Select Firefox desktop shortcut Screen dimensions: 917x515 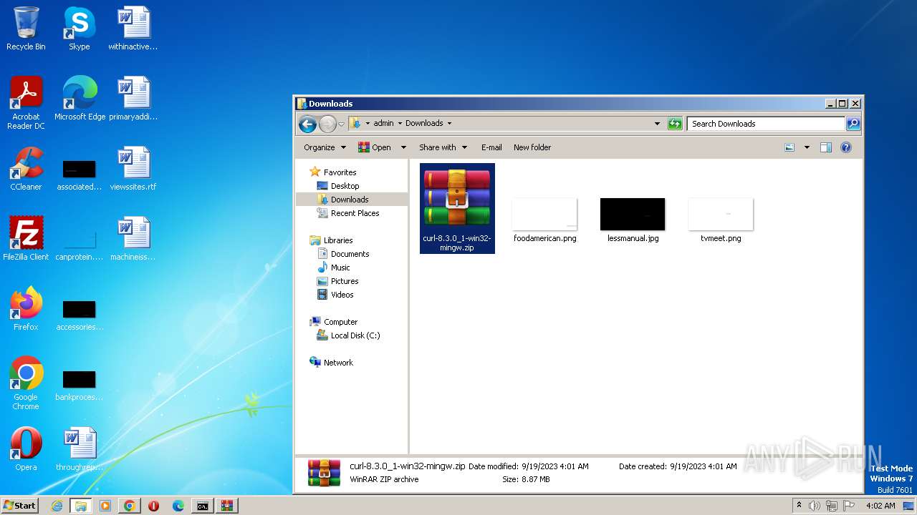click(x=26, y=309)
